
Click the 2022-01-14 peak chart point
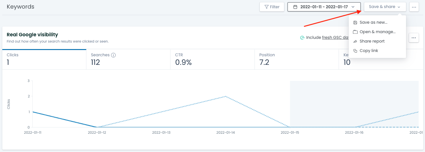tap(226, 96)
